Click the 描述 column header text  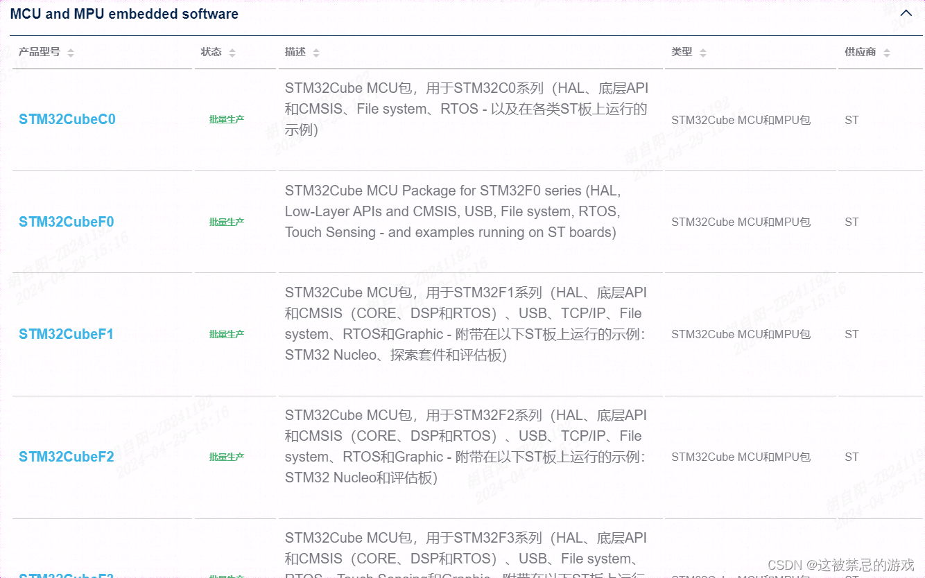[295, 52]
